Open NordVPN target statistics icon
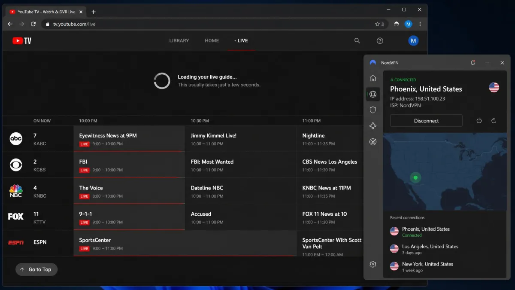Image resolution: width=515 pixels, height=290 pixels. [373, 142]
